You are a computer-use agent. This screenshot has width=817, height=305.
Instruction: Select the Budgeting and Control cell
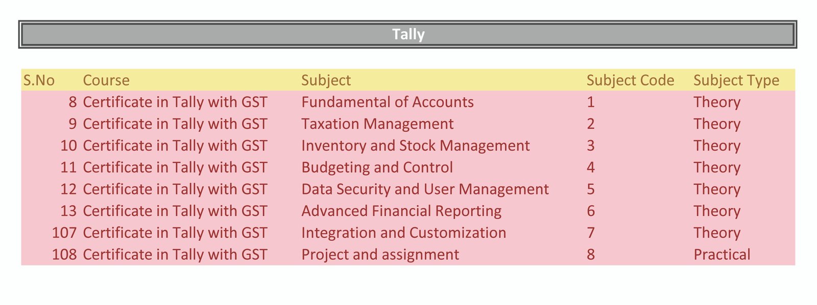click(377, 168)
